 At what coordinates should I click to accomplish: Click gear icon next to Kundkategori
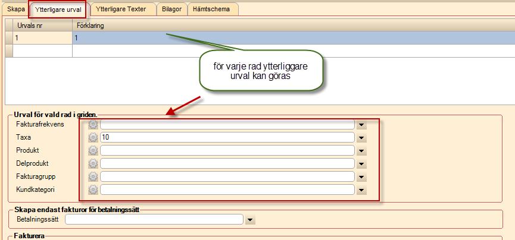[93, 190]
